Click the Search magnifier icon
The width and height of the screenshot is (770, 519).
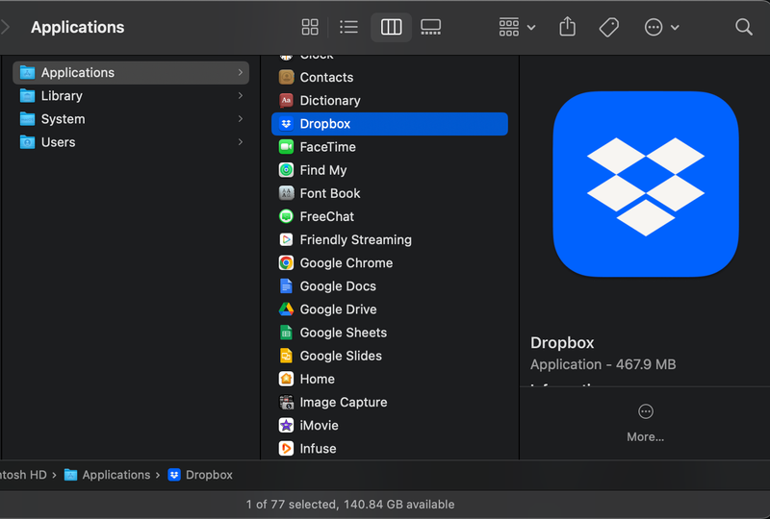[x=744, y=28]
